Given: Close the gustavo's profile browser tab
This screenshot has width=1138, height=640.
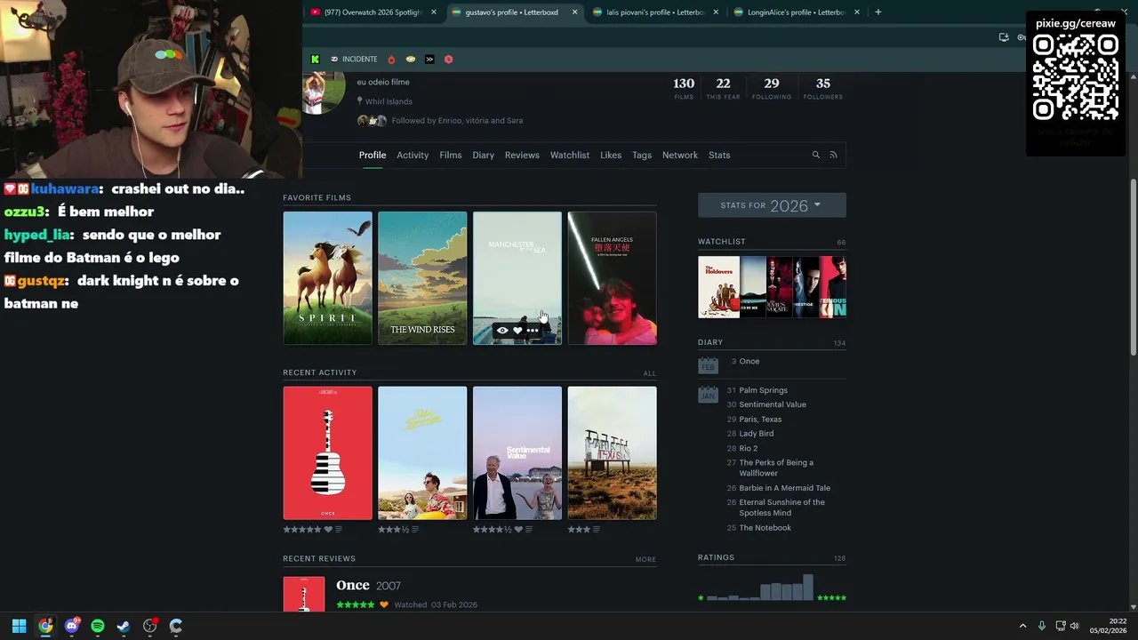Looking at the screenshot, I should (x=575, y=12).
